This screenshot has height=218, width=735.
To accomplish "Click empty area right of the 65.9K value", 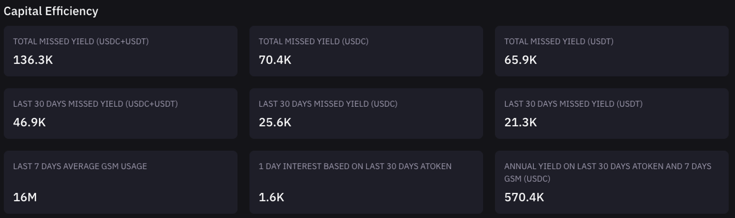I will pos(637,60).
